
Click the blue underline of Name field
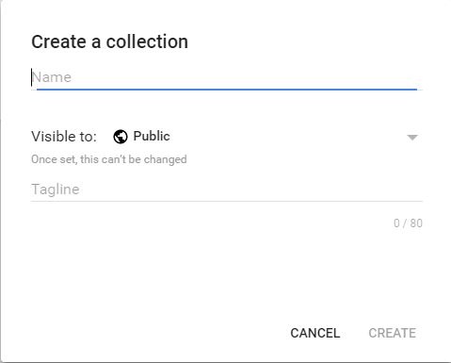(x=227, y=90)
